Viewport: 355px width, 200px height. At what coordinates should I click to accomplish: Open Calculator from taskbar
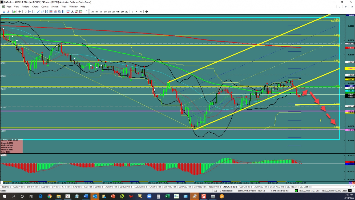pyautogui.click(x=158, y=196)
